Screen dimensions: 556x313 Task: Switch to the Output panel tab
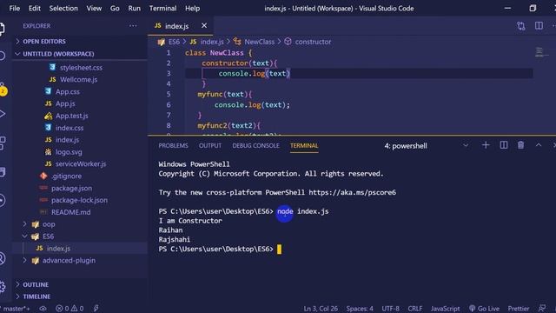(x=210, y=145)
